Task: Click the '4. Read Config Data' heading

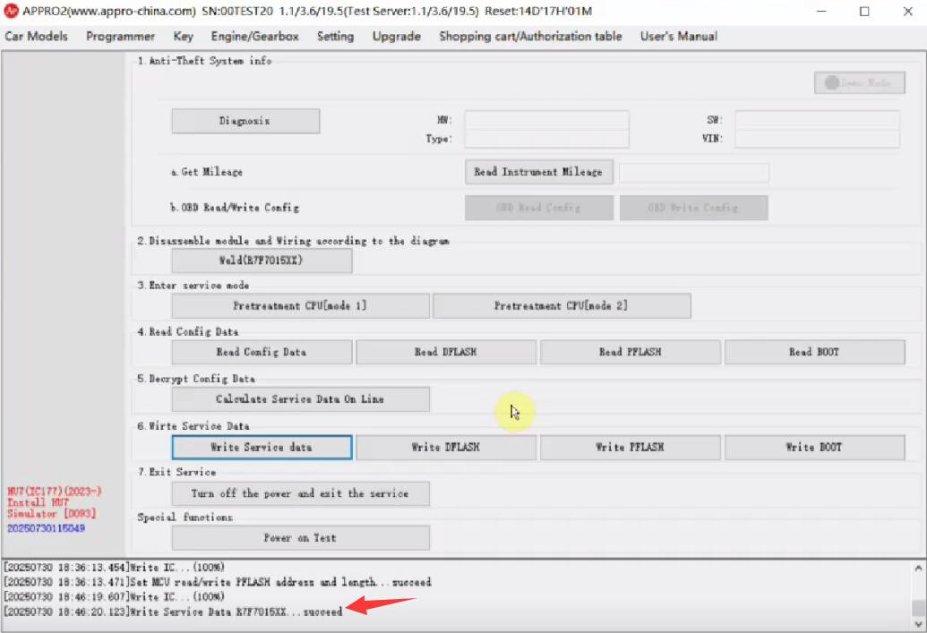Action: click(x=188, y=331)
